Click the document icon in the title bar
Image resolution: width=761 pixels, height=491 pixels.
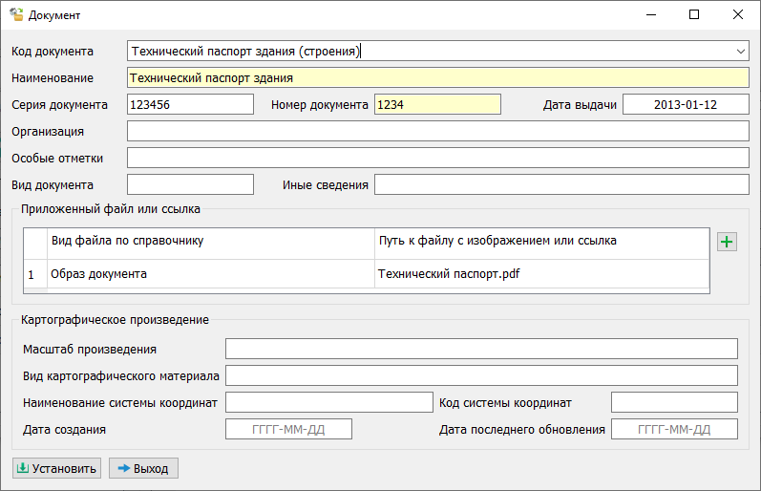coord(16,15)
